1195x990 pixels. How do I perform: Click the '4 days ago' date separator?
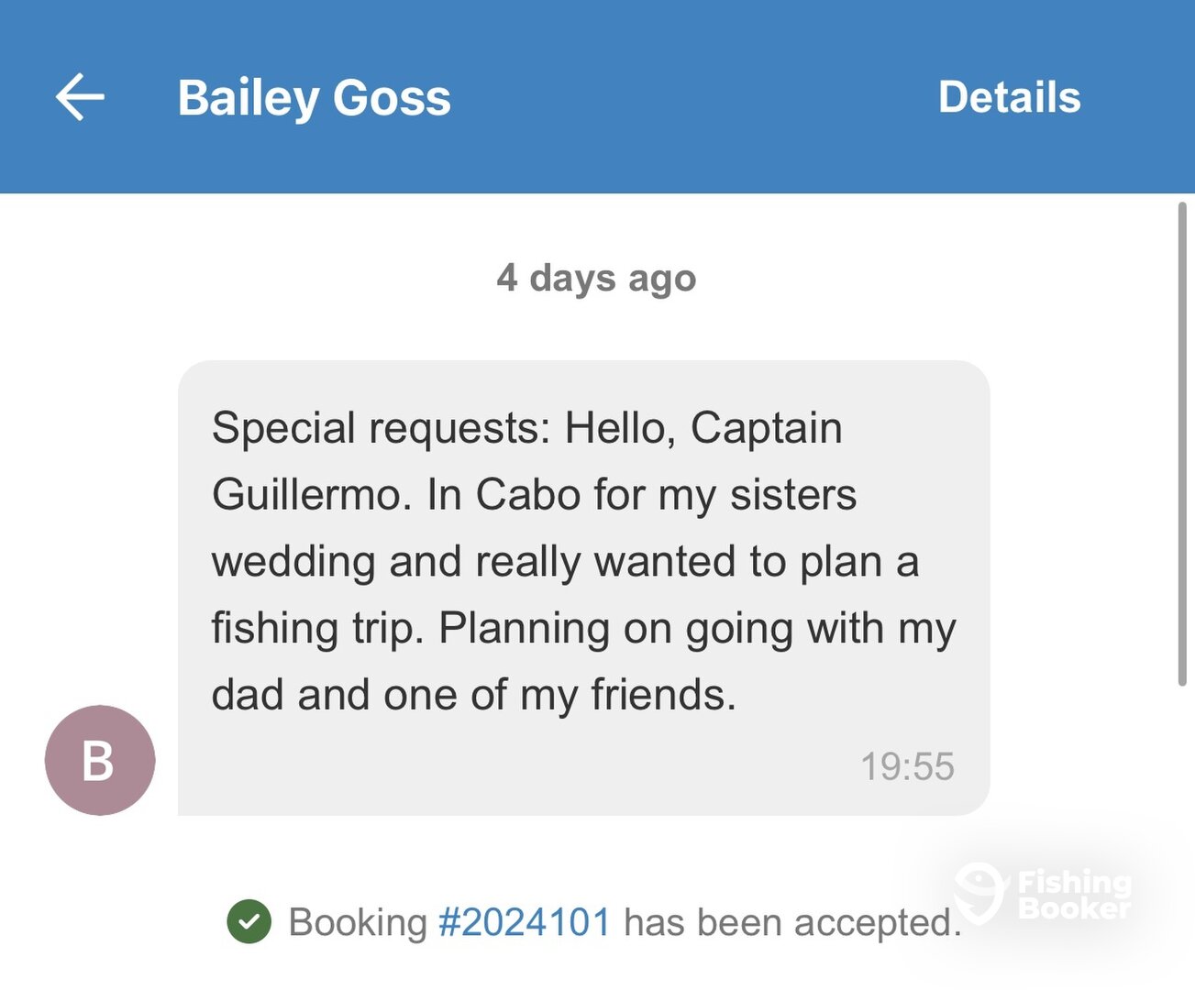point(596,279)
